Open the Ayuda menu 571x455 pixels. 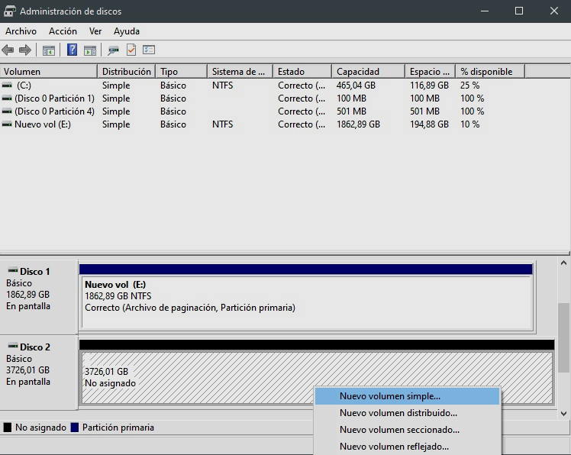[127, 31]
